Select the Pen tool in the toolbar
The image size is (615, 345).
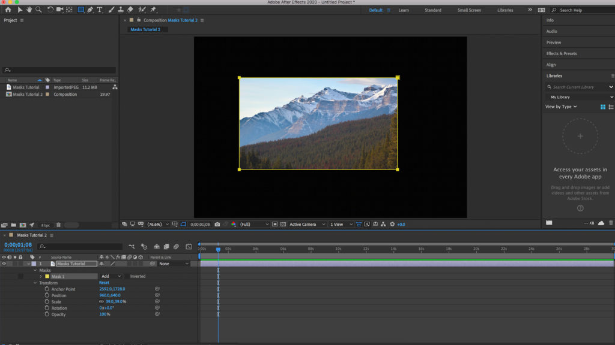click(90, 10)
